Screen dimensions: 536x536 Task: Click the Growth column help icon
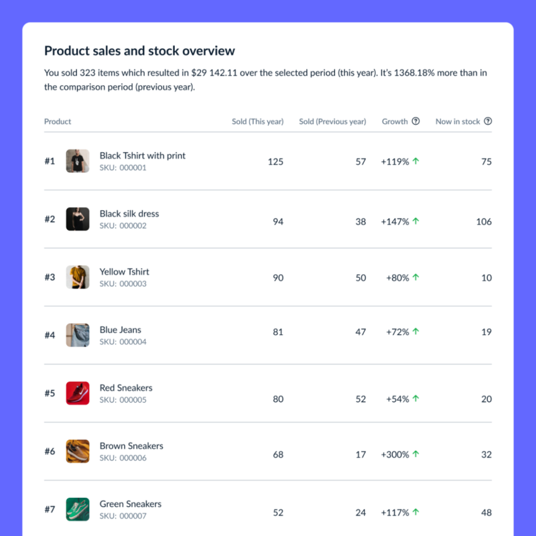[x=415, y=121]
